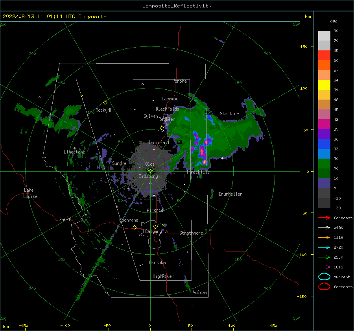Image resolution: width=354 pixels, height=331 pixels.
Task: Click the Banff label
Action: 65,219
